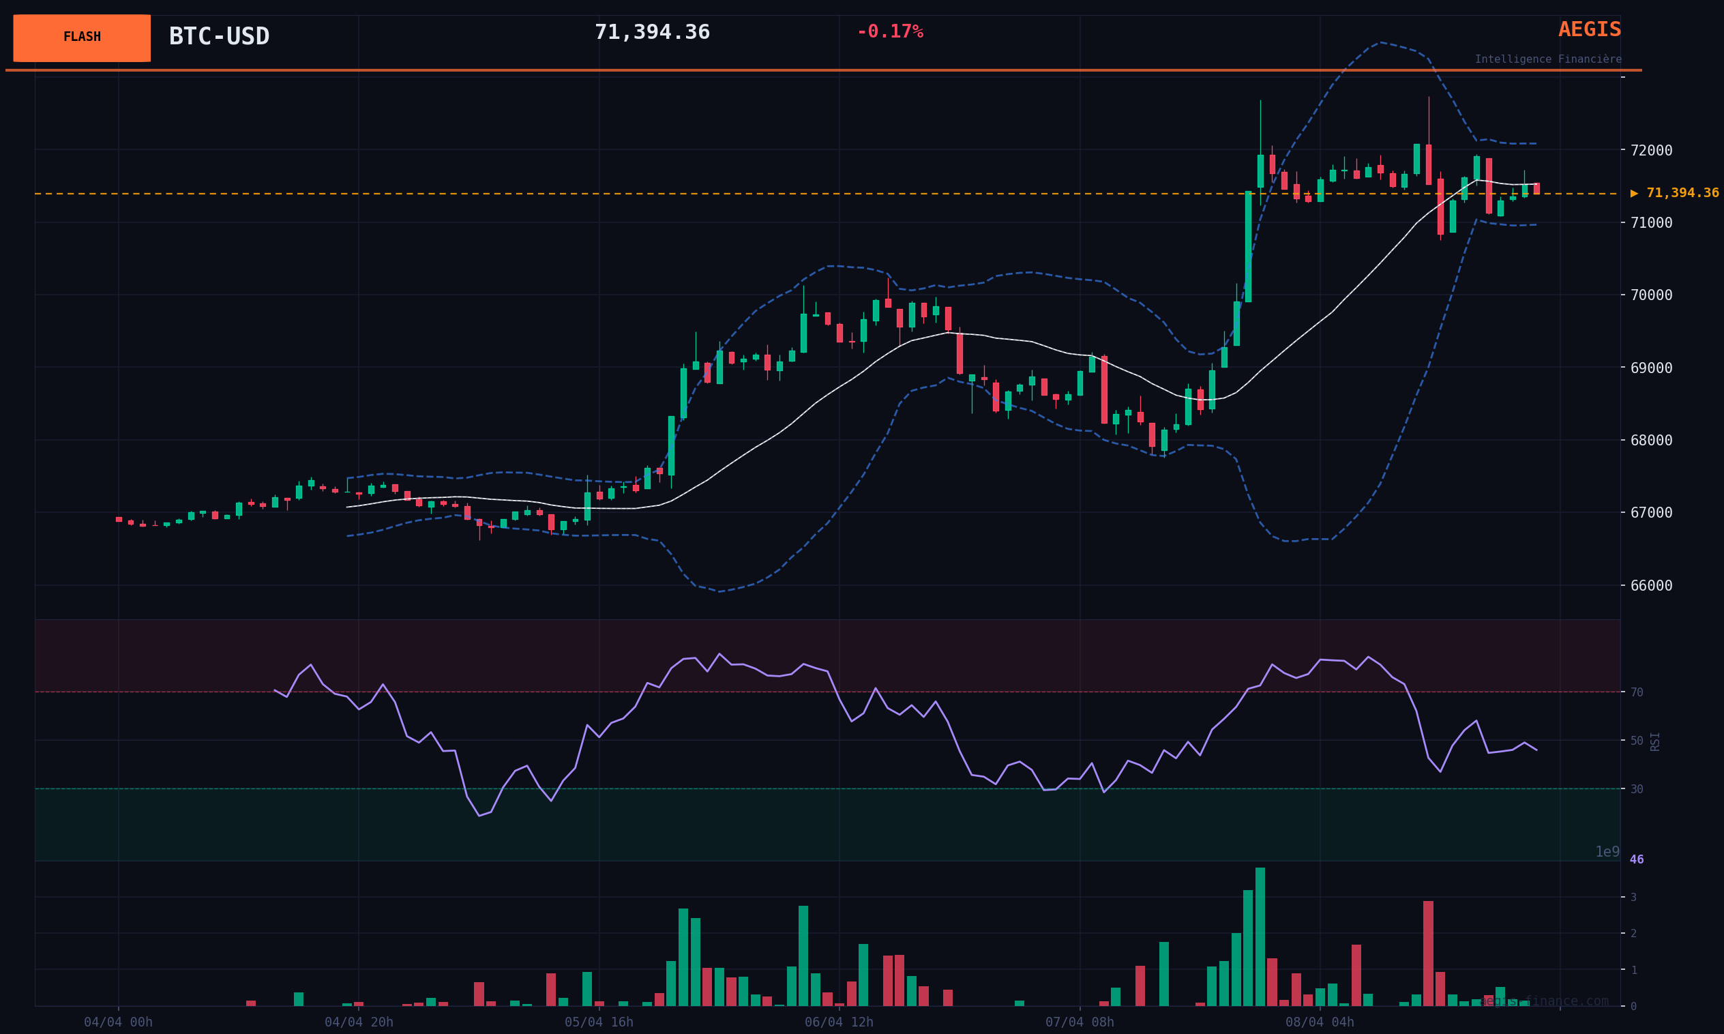This screenshot has height=1034, width=1724.
Task: Select the 04/04 00h time label
Action: coord(118,1022)
